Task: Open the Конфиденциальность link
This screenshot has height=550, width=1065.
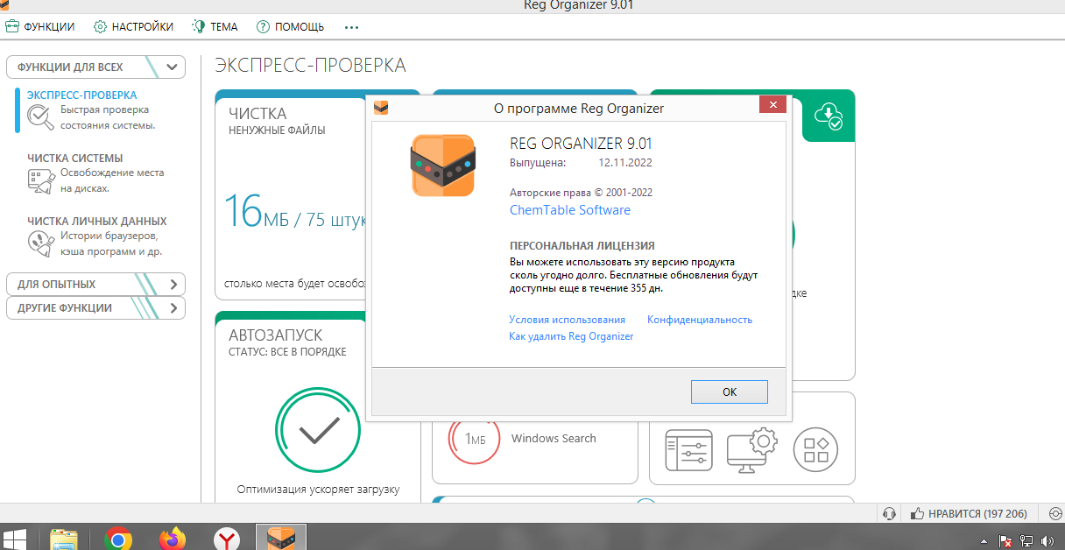Action: 700,320
